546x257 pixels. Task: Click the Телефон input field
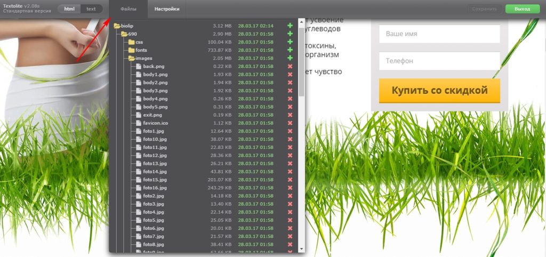tap(439, 61)
